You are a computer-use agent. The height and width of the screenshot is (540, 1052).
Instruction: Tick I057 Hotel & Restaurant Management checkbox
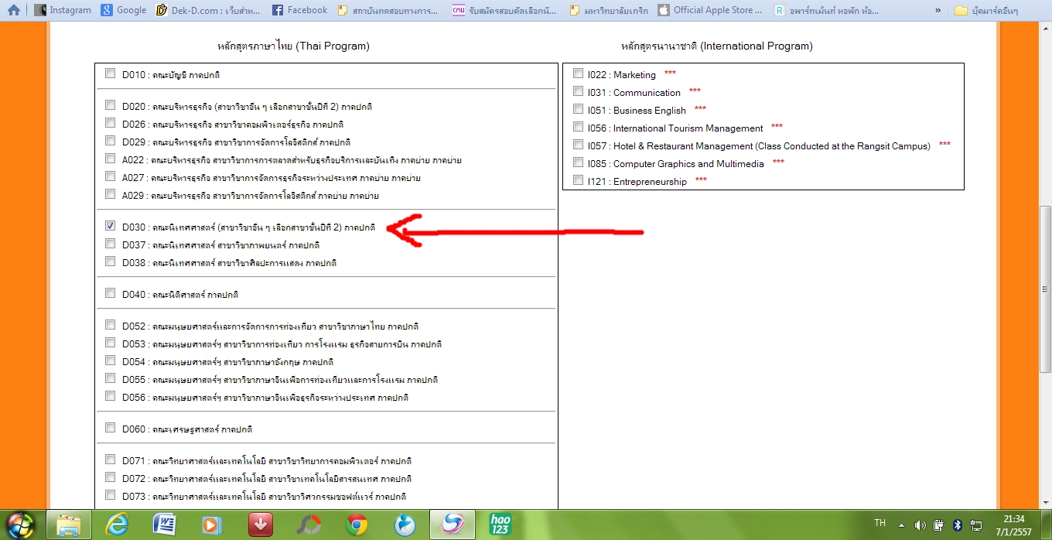click(578, 145)
